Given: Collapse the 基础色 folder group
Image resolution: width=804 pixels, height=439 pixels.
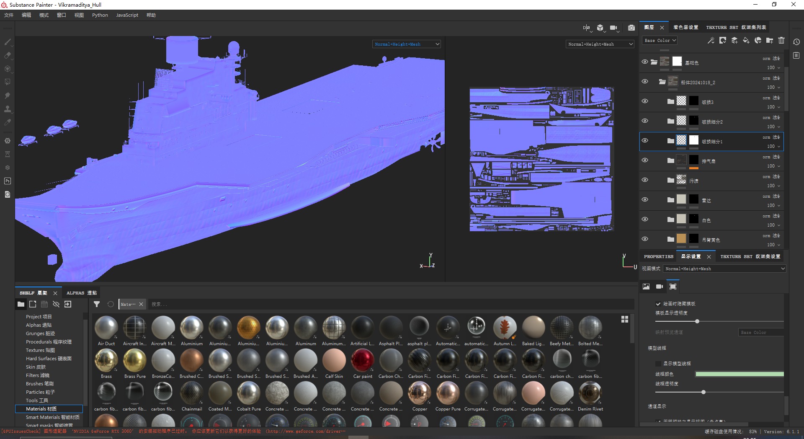Looking at the screenshot, I should pos(654,62).
